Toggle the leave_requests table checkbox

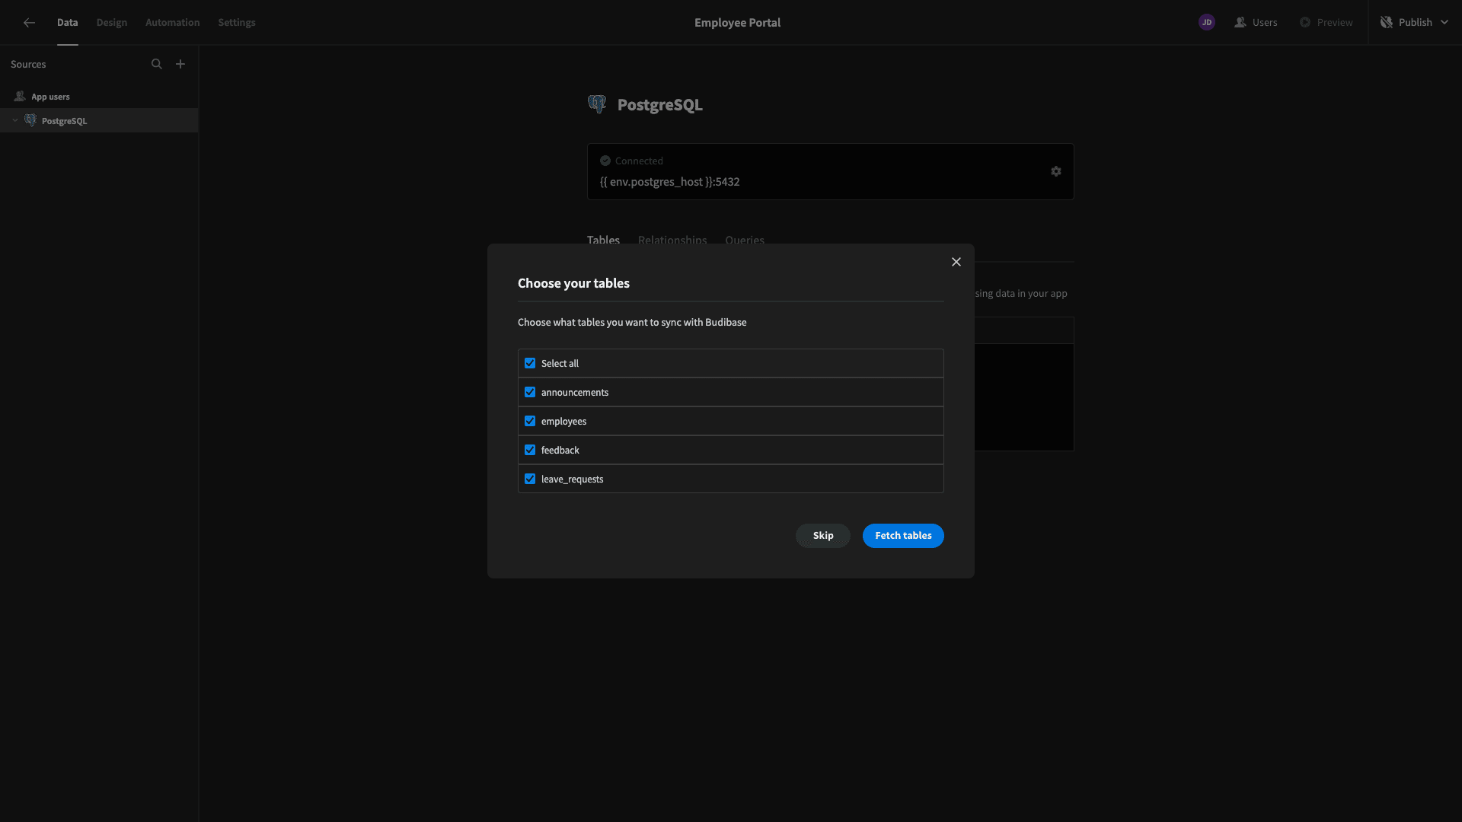pyautogui.click(x=530, y=479)
